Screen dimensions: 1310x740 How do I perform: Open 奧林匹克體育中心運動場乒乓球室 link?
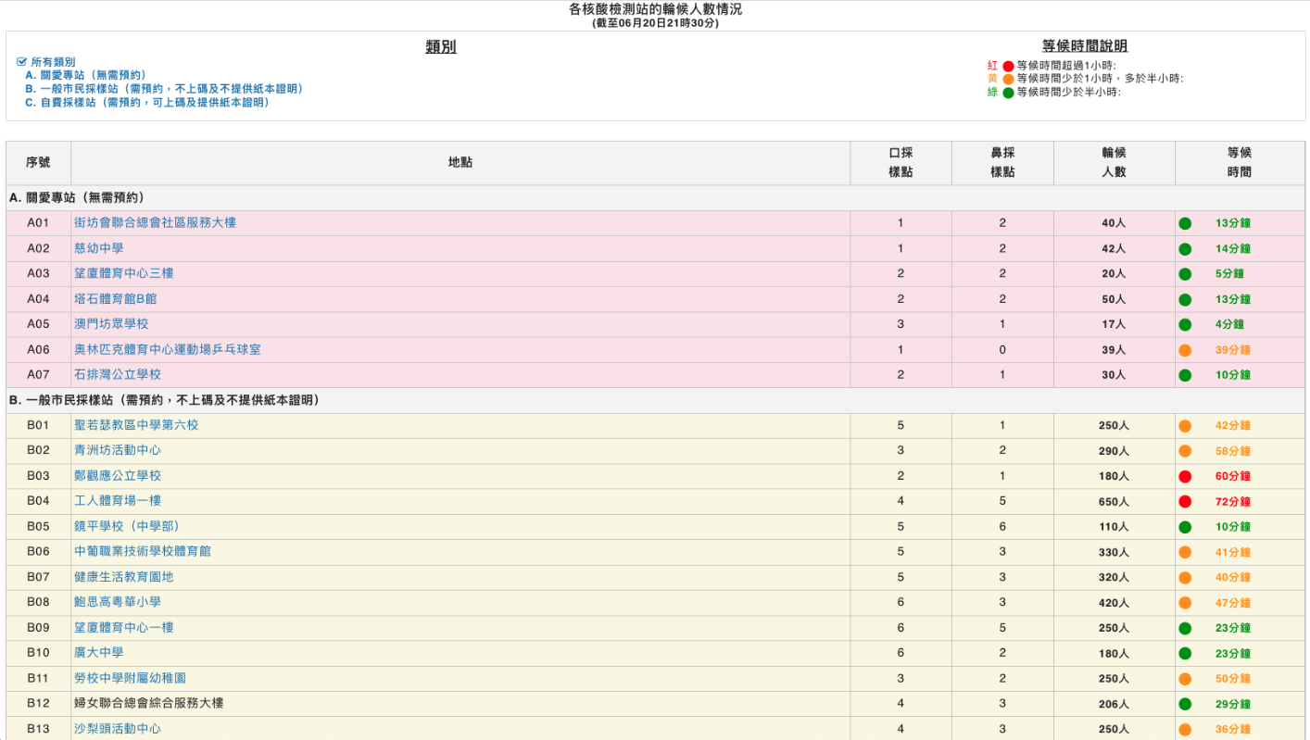click(x=168, y=350)
